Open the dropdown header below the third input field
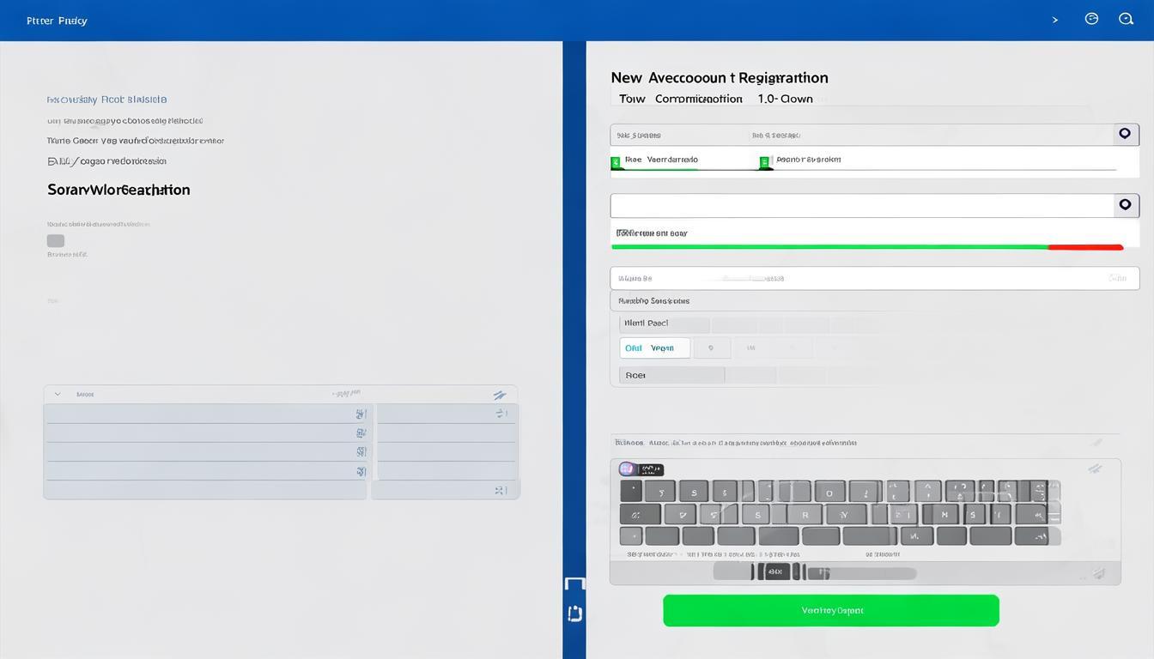This screenshot has height=659, width=1154. (874, 301)
